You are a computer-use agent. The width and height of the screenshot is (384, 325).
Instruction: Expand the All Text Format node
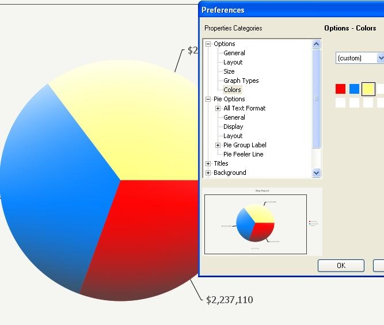point(218,108)
